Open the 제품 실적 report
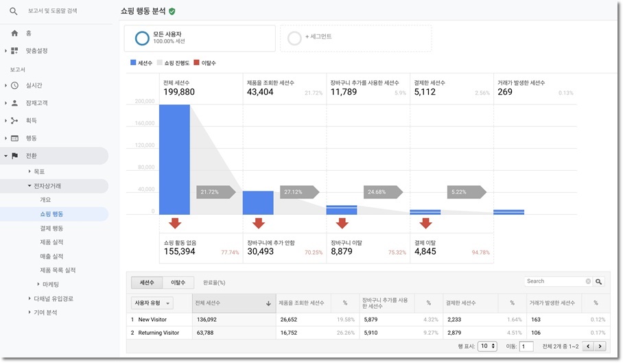Viewport: 623px width, 363px height. click(x=51, y=242)
